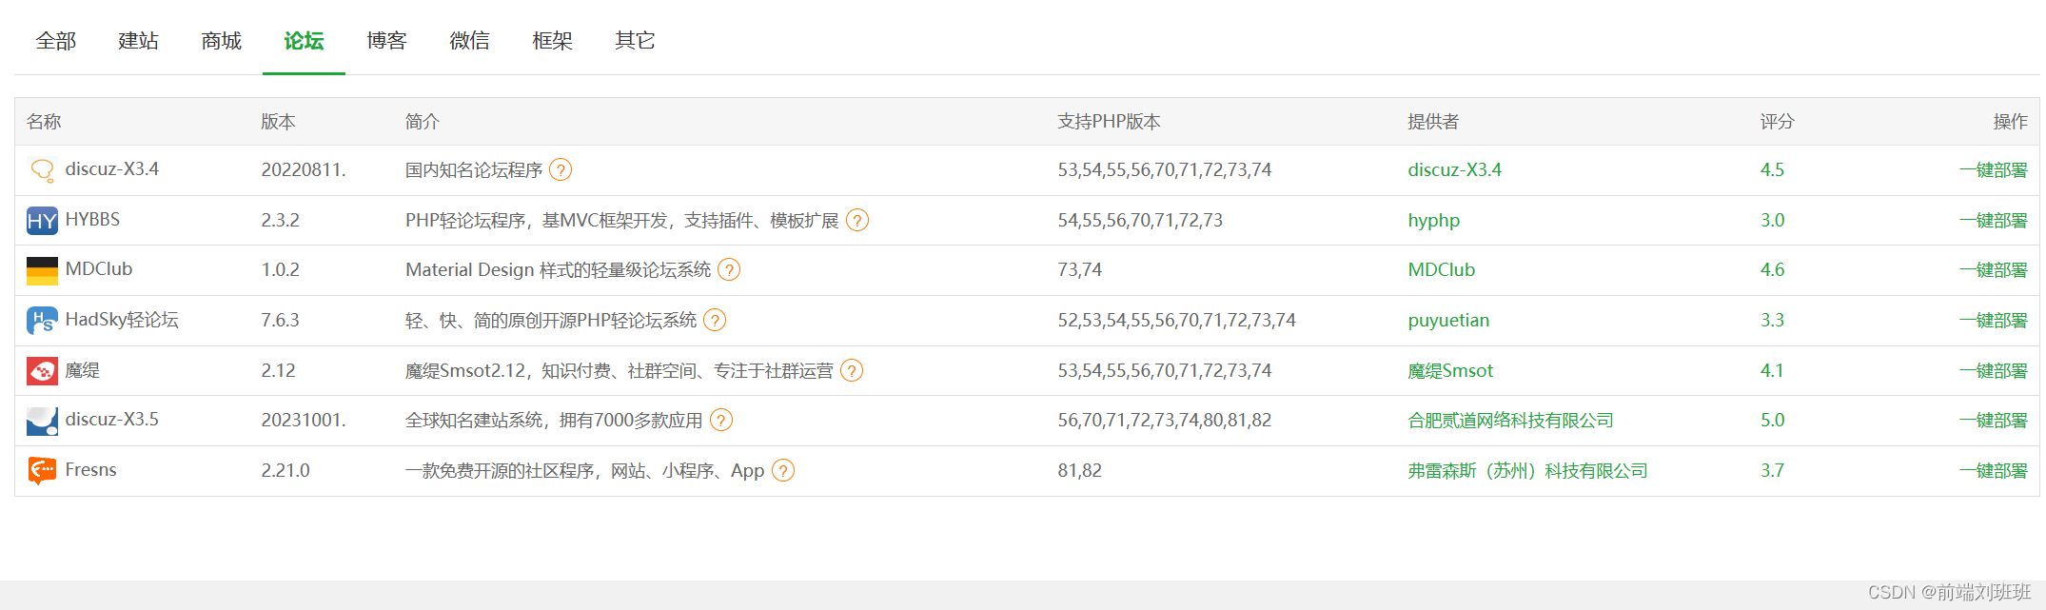The width and height of the screenshot is (2046, 610).
Task: Click the 魔缇 app icon
Action: (x=42, y=370)
